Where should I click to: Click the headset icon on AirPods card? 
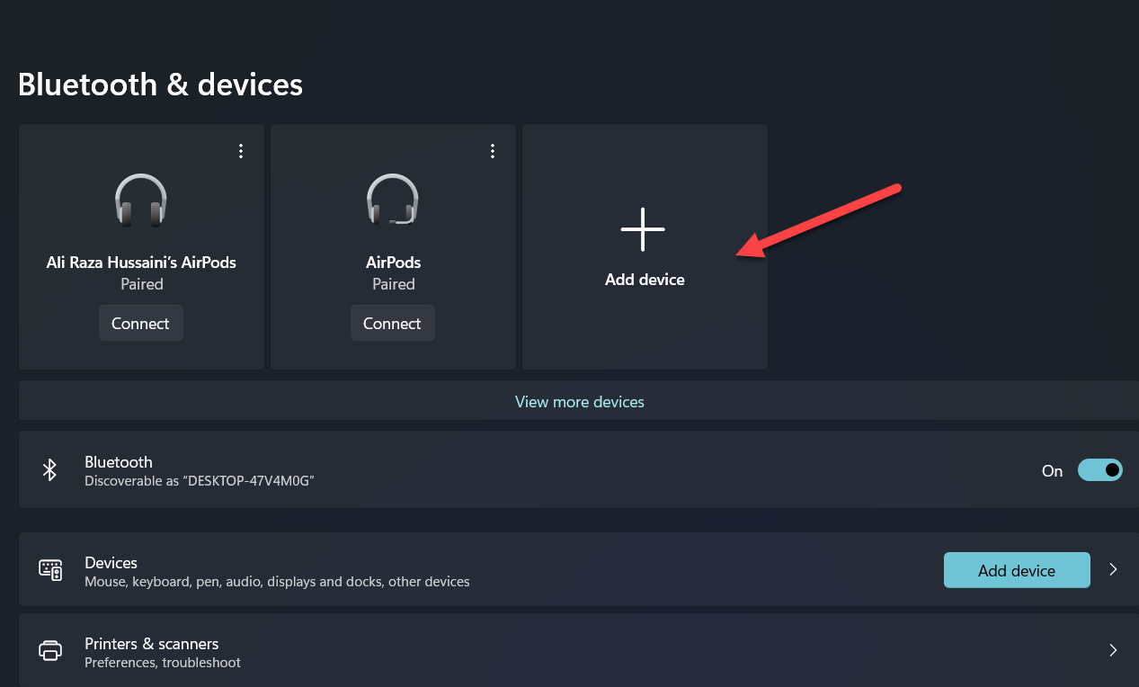(x=393, y=200)
